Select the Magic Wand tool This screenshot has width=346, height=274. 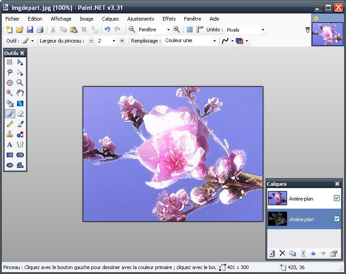click(9, 93)
